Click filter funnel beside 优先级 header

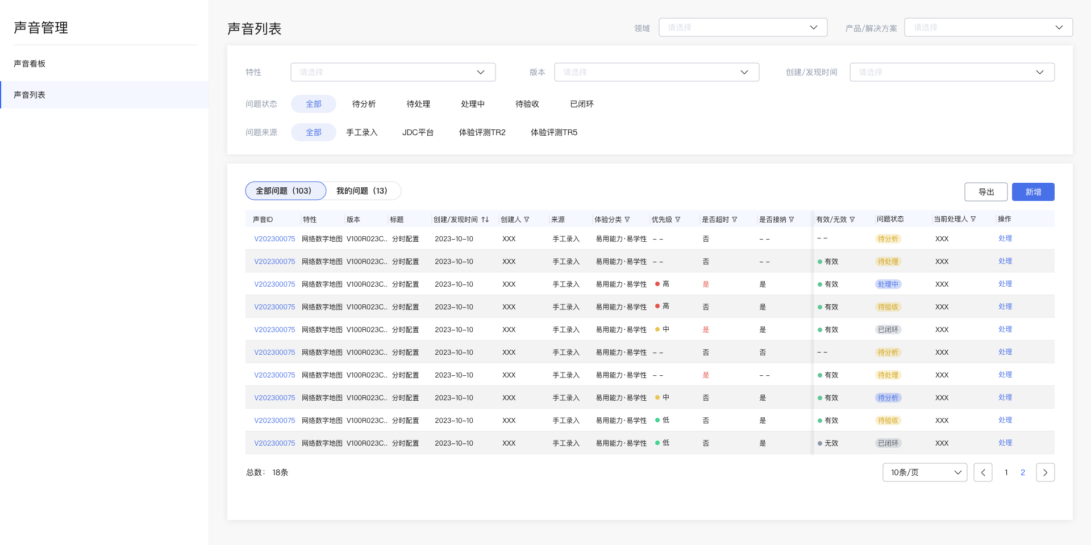[x=678, y=220]
